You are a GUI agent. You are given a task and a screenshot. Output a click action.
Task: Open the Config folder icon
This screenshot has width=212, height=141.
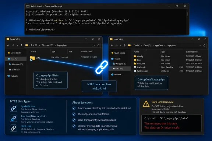pos(135,56)
